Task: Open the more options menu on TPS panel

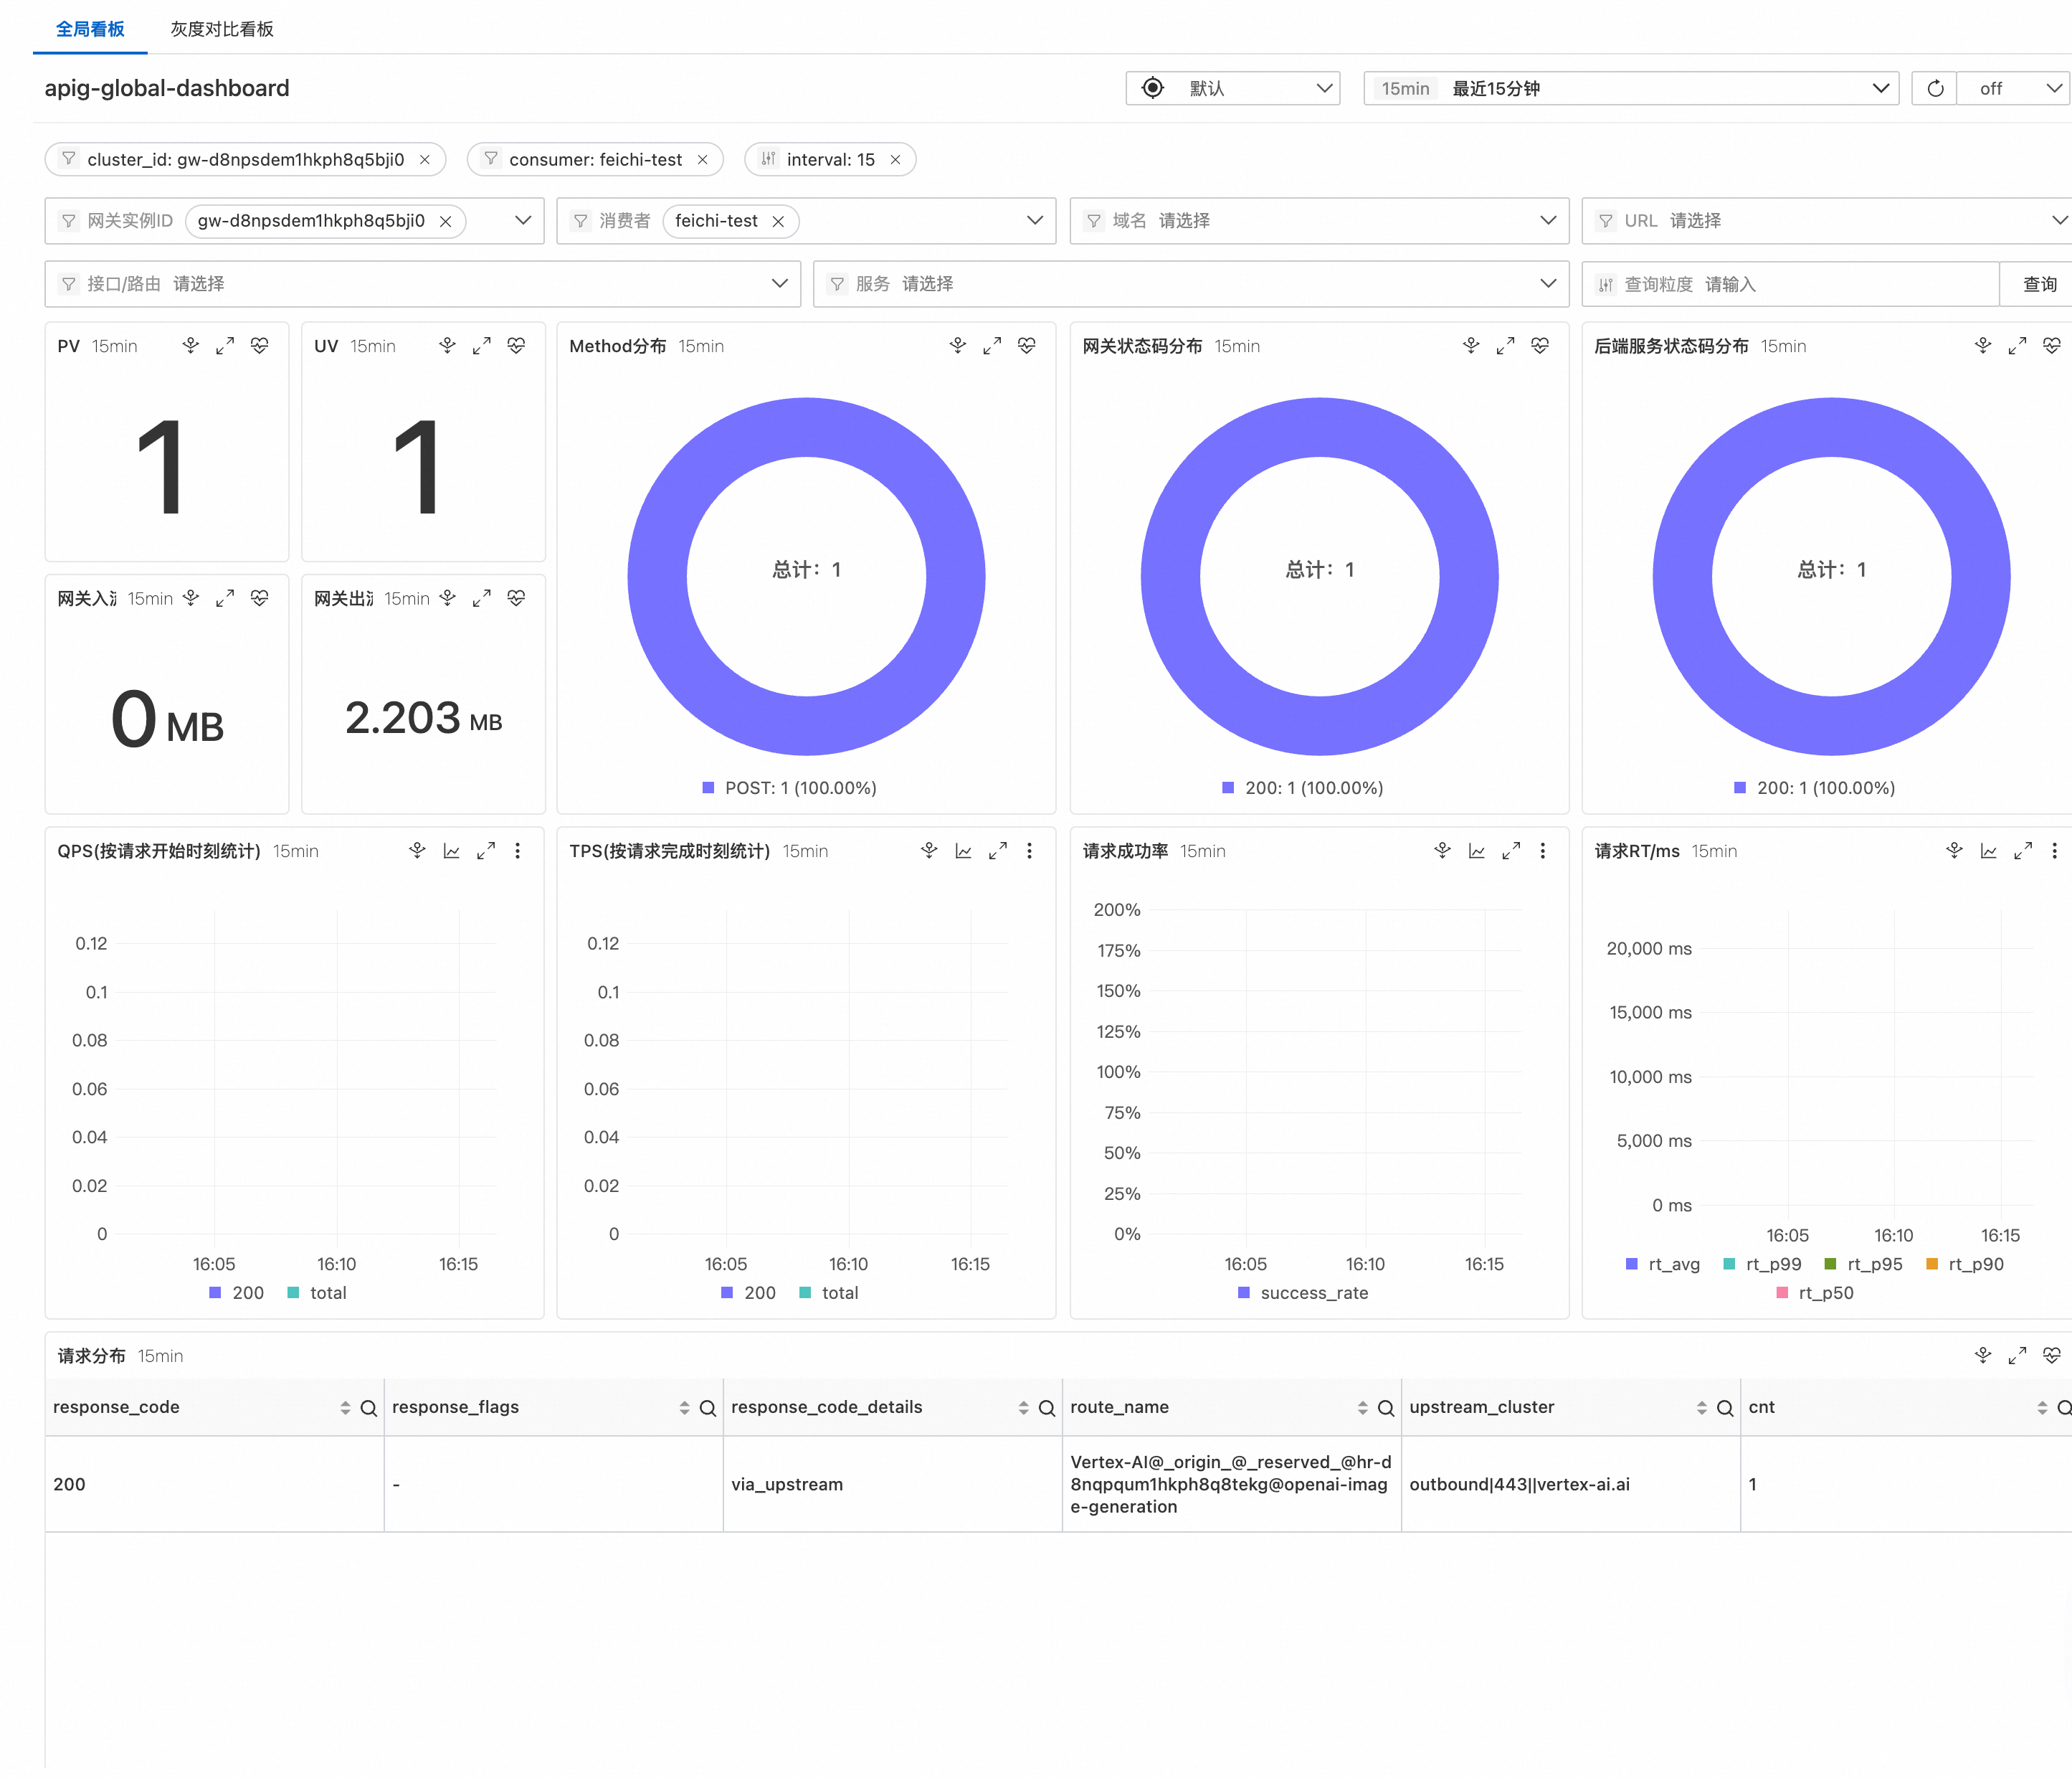Action: pyautogui.click(x=1029, y=851)
